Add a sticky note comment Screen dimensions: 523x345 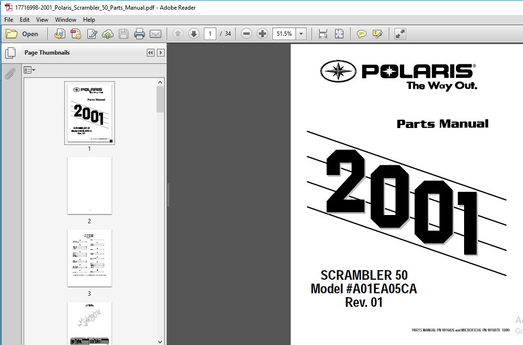[x=362, y=34]
